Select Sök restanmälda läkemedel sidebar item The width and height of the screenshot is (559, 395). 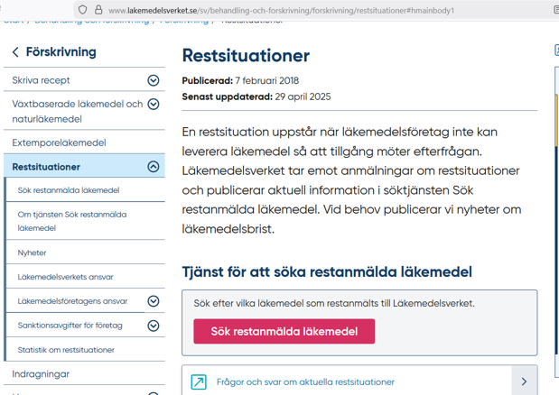coord(69,190)
